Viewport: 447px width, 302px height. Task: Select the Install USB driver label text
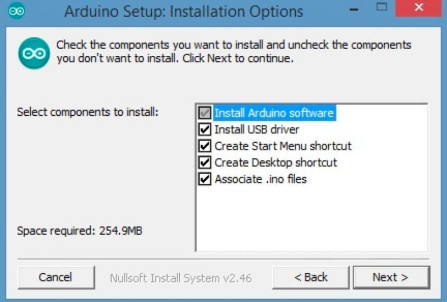point(257,130)
